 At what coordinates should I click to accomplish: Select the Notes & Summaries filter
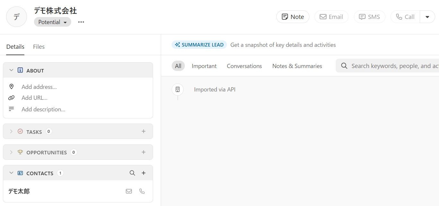click(x=297, y=66)
